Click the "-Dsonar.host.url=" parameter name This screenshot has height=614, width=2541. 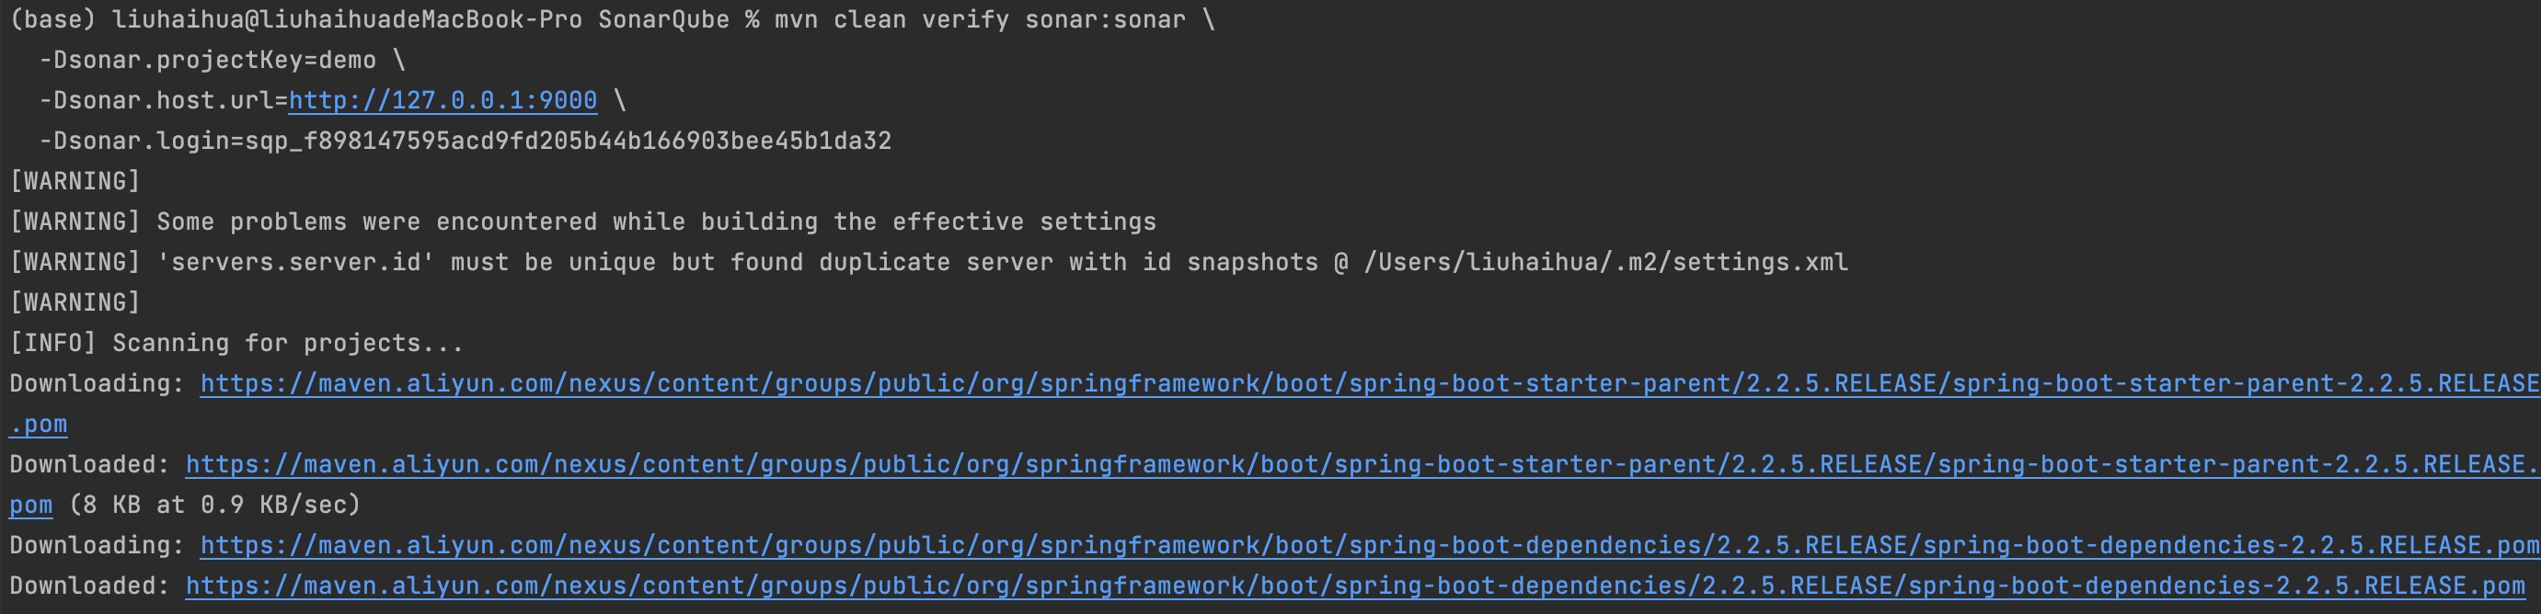[x=164, y=100]
